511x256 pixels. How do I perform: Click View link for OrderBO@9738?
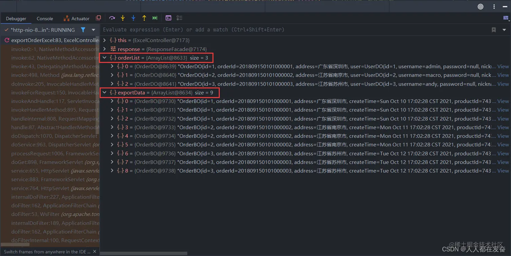(503, 171)
